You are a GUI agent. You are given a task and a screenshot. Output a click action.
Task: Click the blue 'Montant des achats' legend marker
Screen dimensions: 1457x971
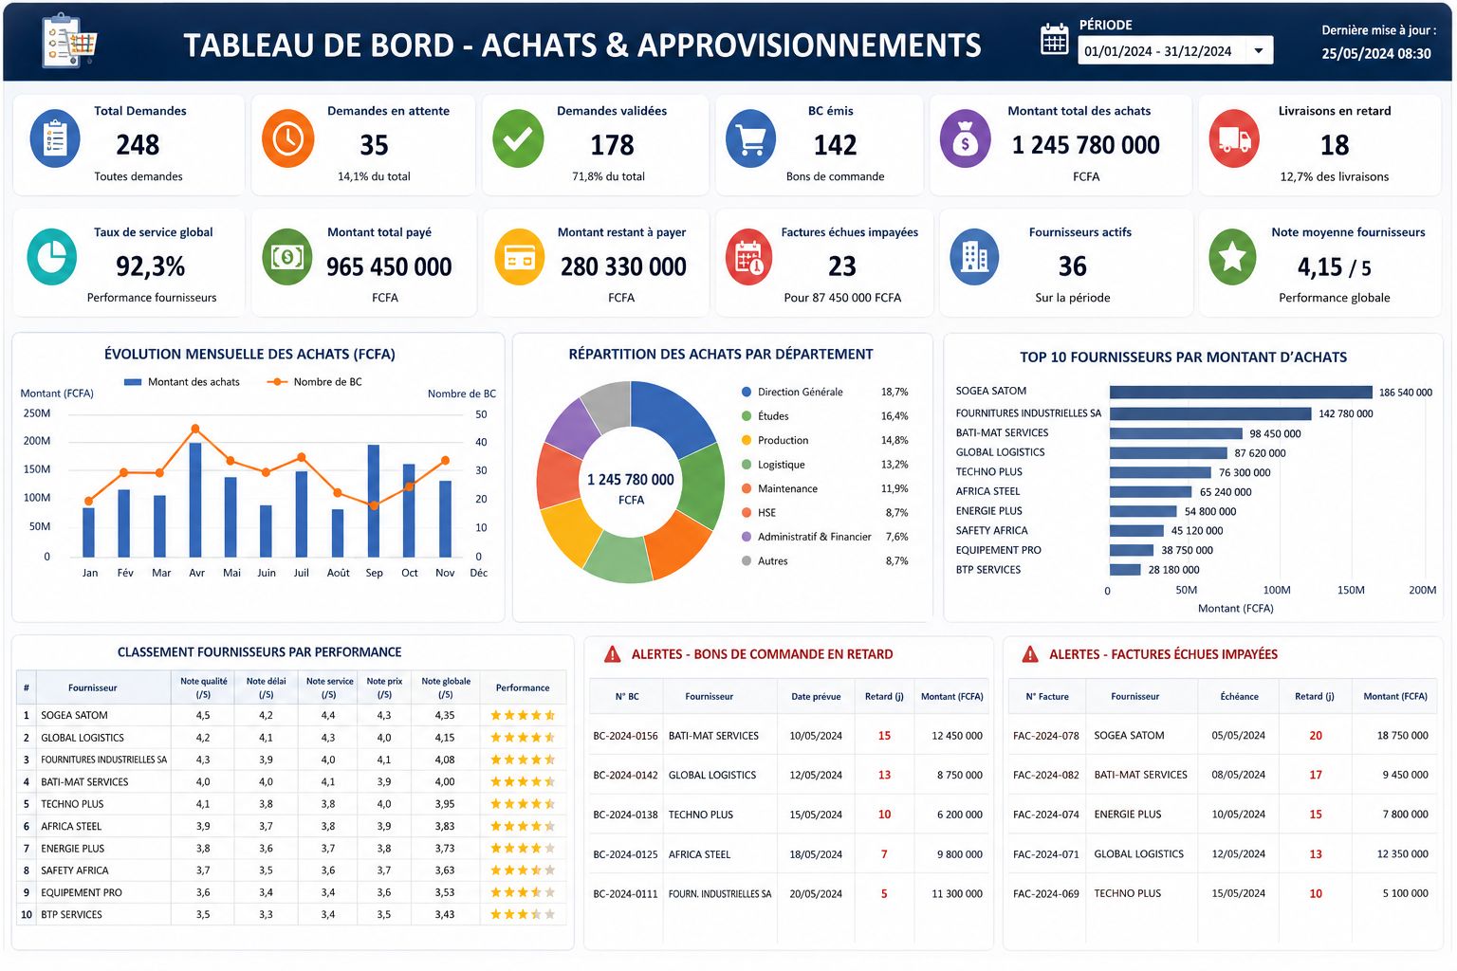click(x=133, y=382)
